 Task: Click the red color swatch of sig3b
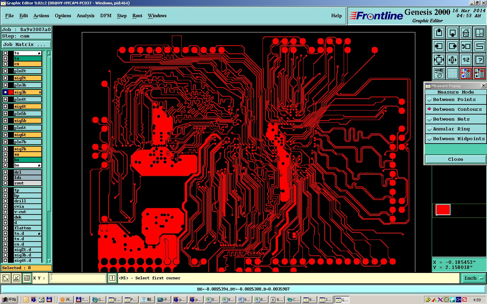click(x=11, y=92)
